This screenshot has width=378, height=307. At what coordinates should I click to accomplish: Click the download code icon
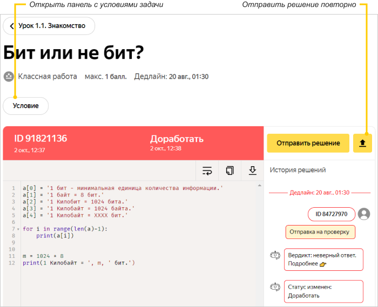pos(252,171)
